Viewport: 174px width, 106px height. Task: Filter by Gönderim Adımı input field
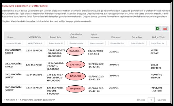[76, 43]
